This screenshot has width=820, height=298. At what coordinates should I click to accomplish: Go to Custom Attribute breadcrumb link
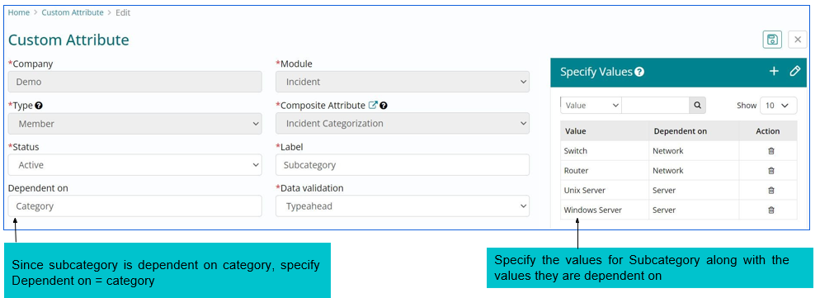[73, 12]
